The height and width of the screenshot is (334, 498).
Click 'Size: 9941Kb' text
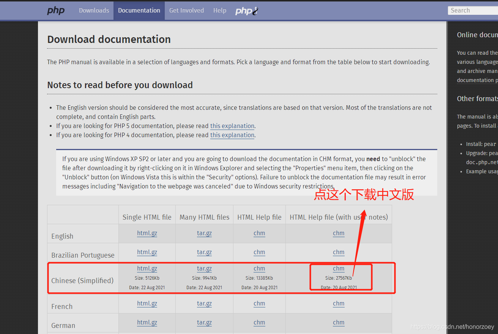[x=204, y=278]
